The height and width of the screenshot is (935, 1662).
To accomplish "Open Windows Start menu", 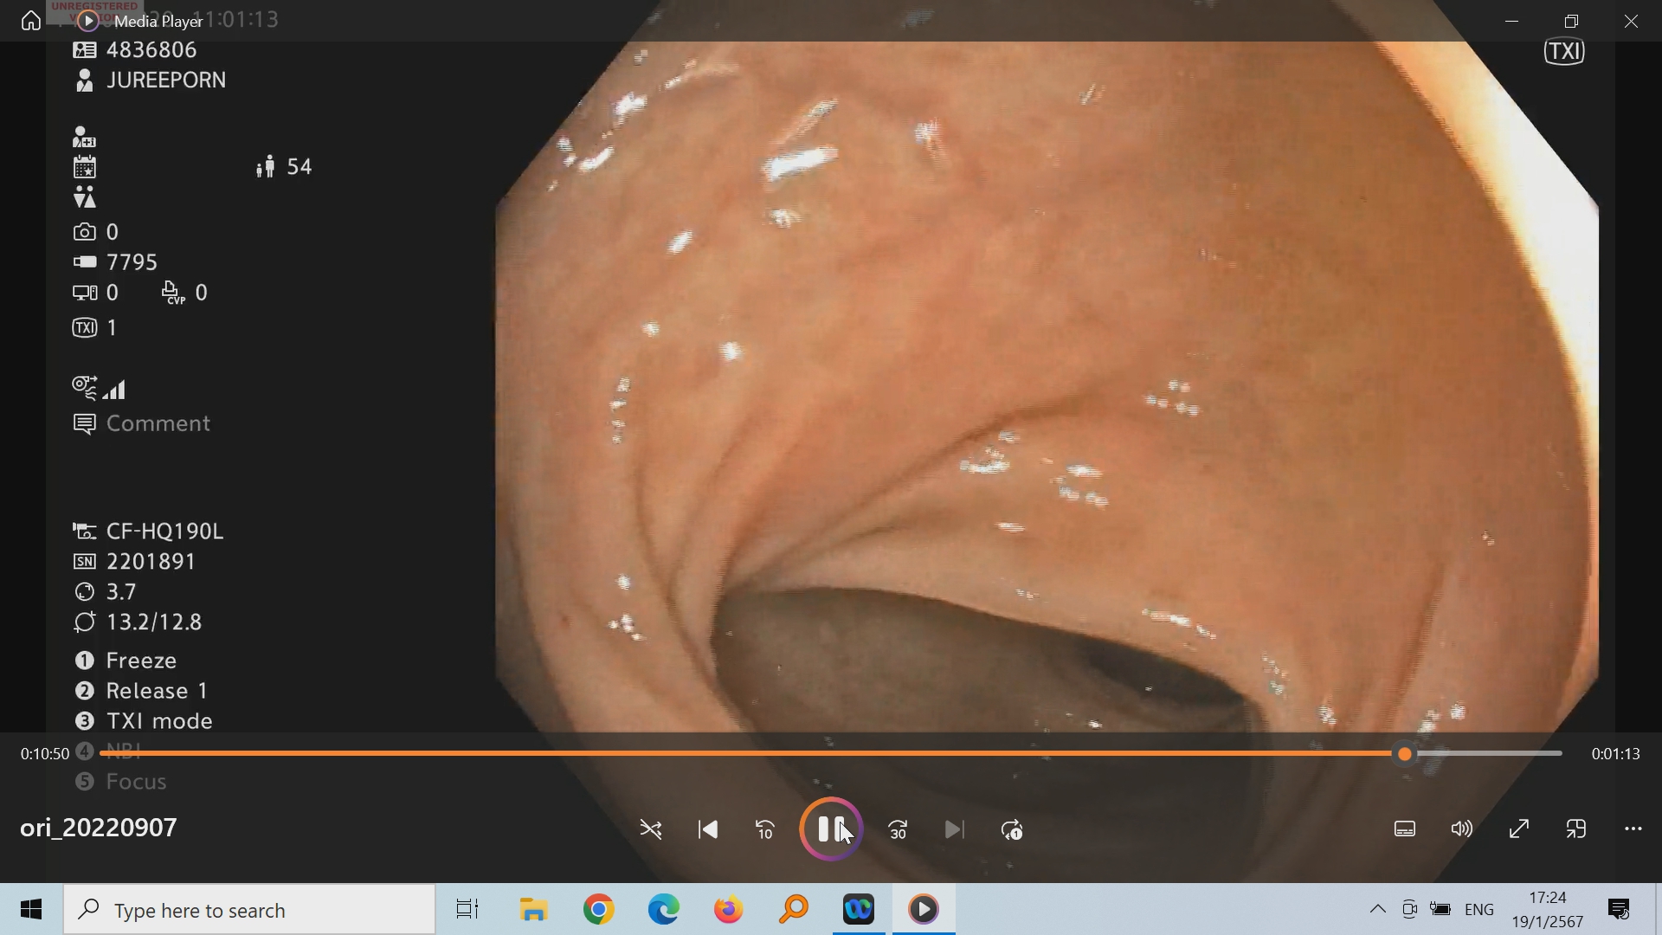I will (x=31, y=909).
